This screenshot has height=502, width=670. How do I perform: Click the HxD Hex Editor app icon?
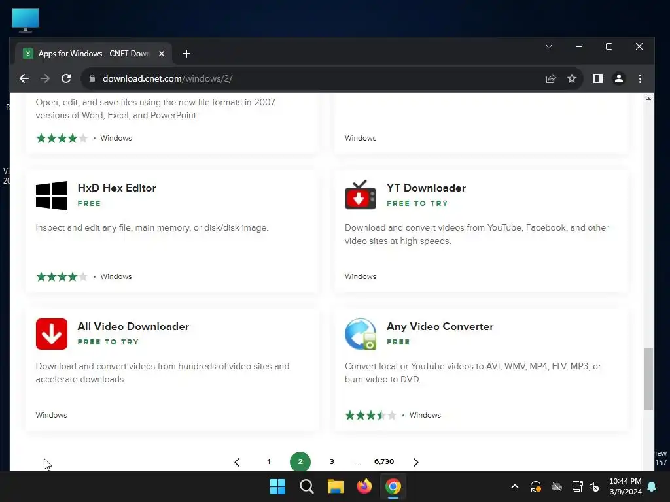point(52,195)
